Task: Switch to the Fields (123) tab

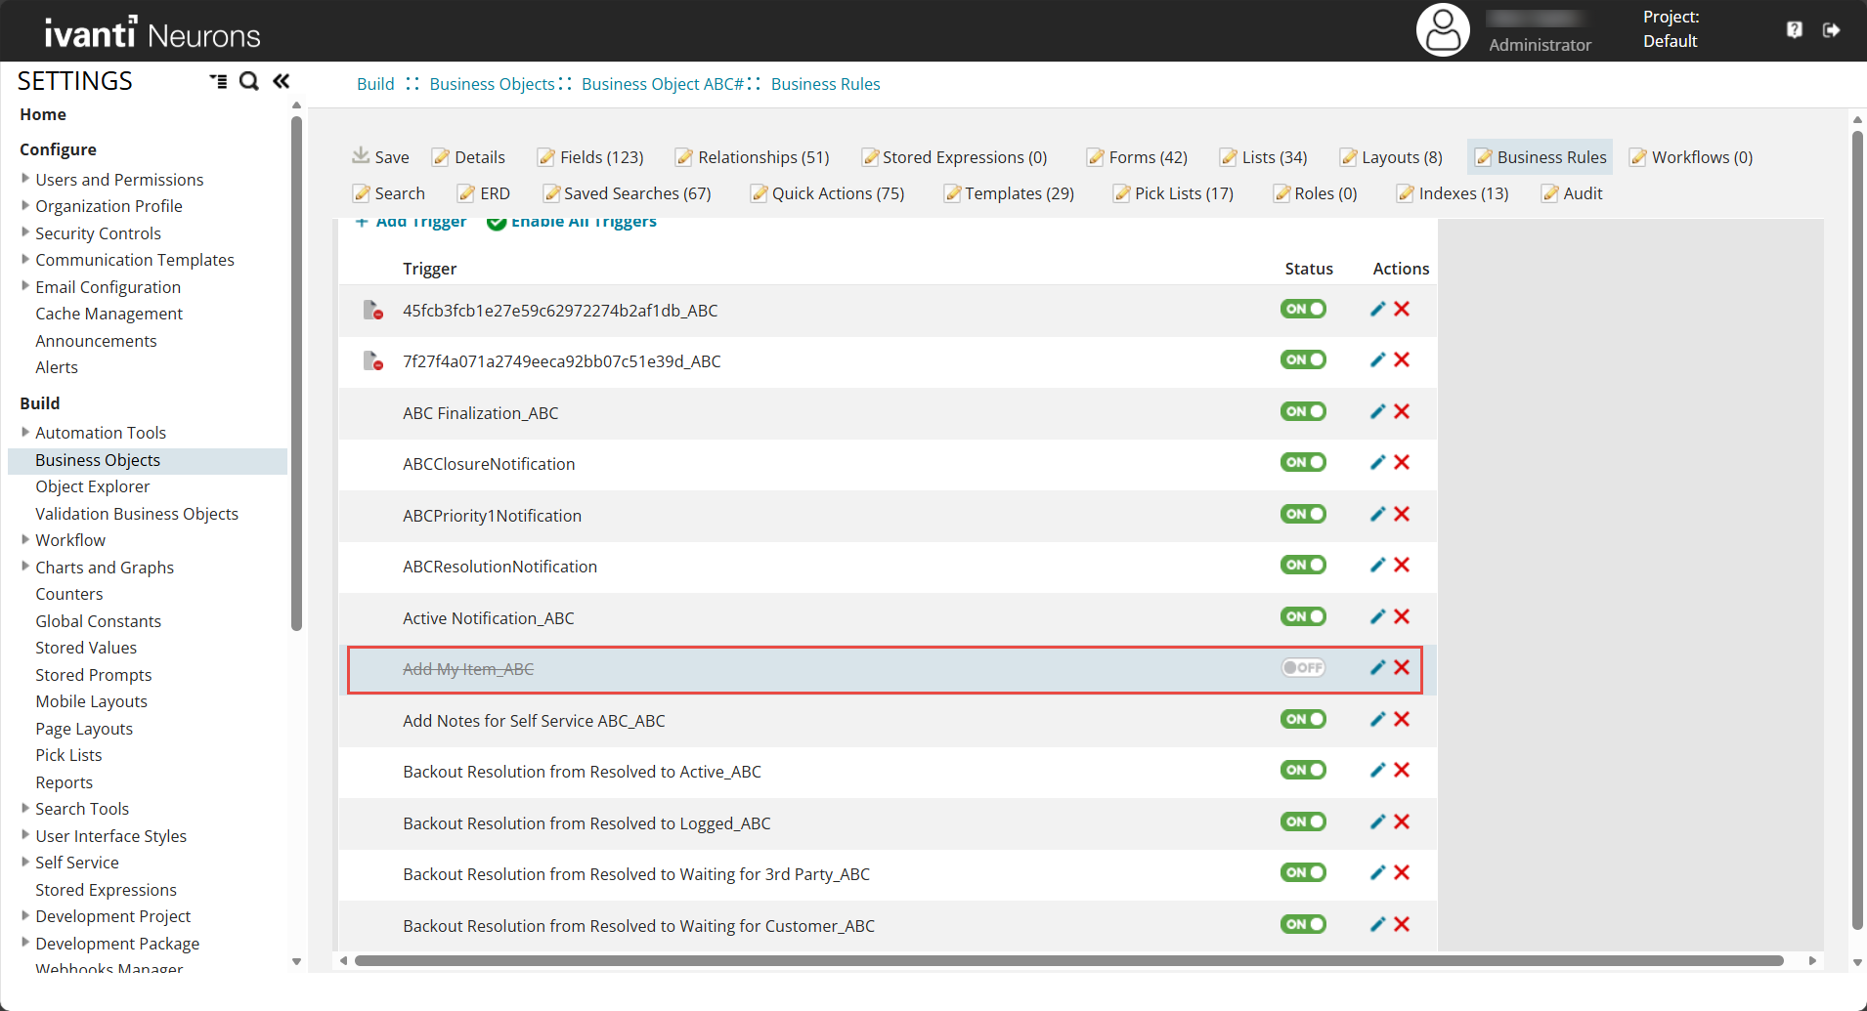Action: click(590, 157)
